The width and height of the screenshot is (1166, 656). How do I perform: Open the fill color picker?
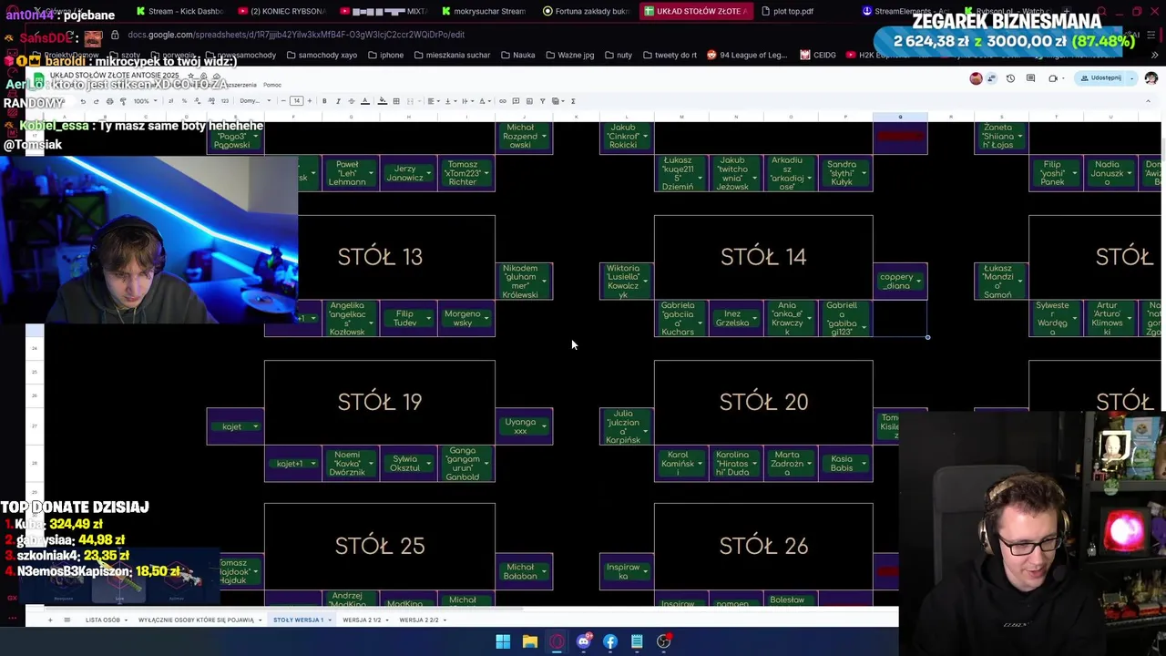coord(383,101)
